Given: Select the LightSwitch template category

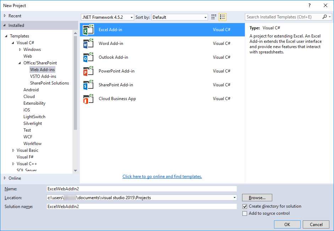Looking at the screenshot, I should coord(34,117).
